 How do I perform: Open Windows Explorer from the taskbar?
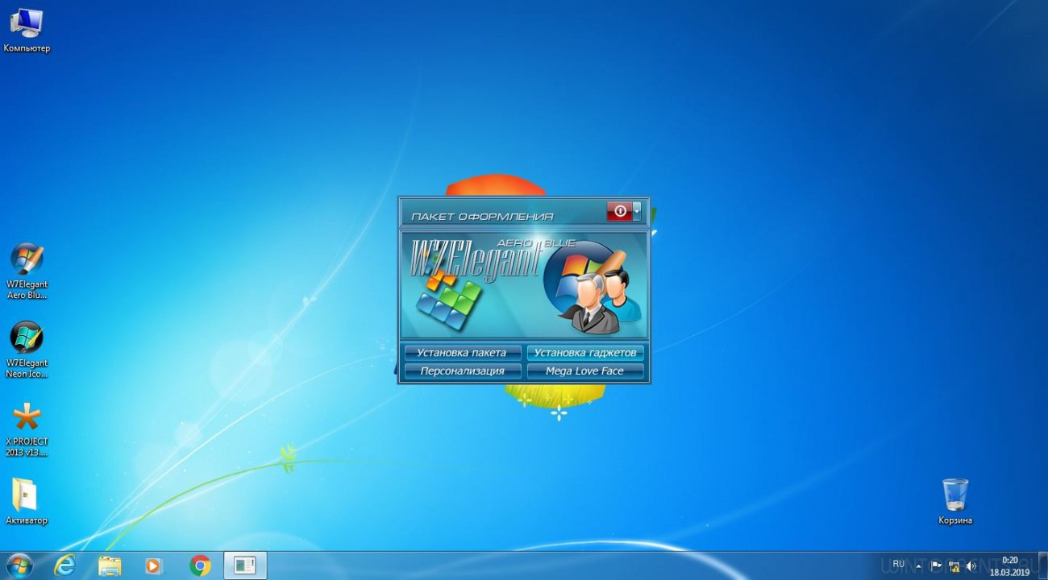[x=110, y=565]
